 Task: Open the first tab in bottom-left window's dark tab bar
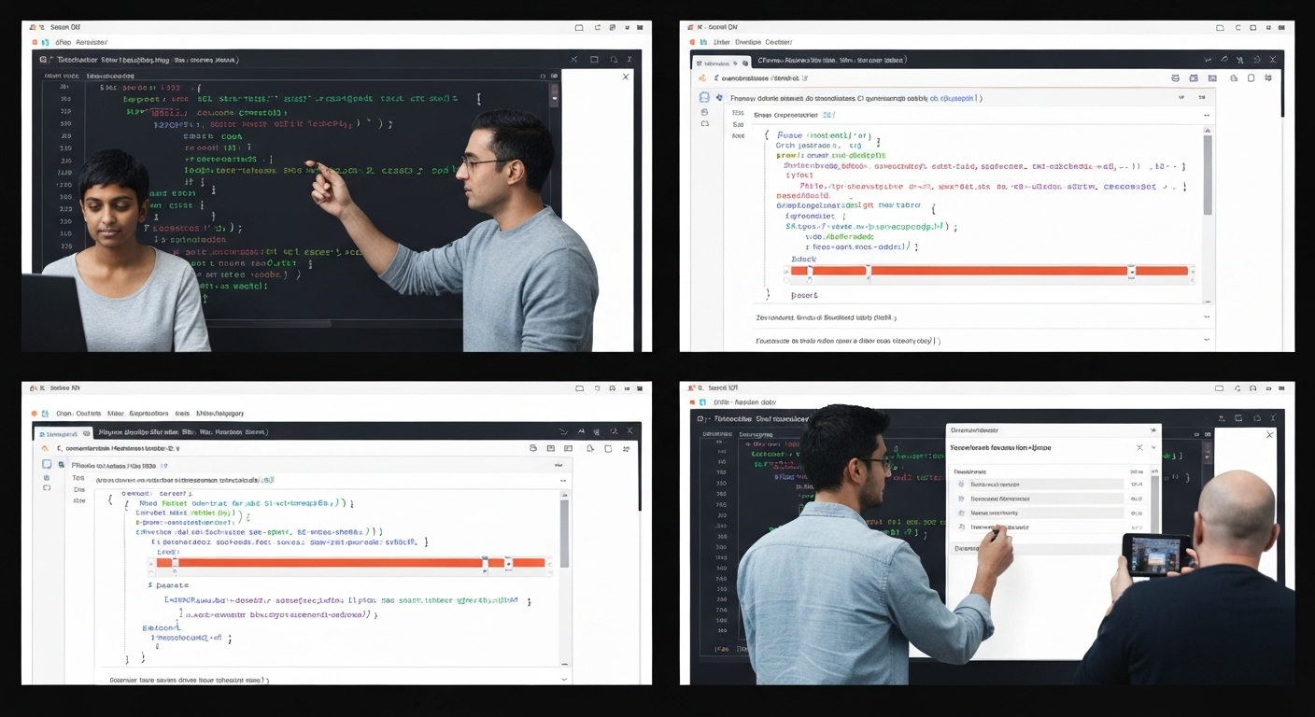click(x=63, y=433)
